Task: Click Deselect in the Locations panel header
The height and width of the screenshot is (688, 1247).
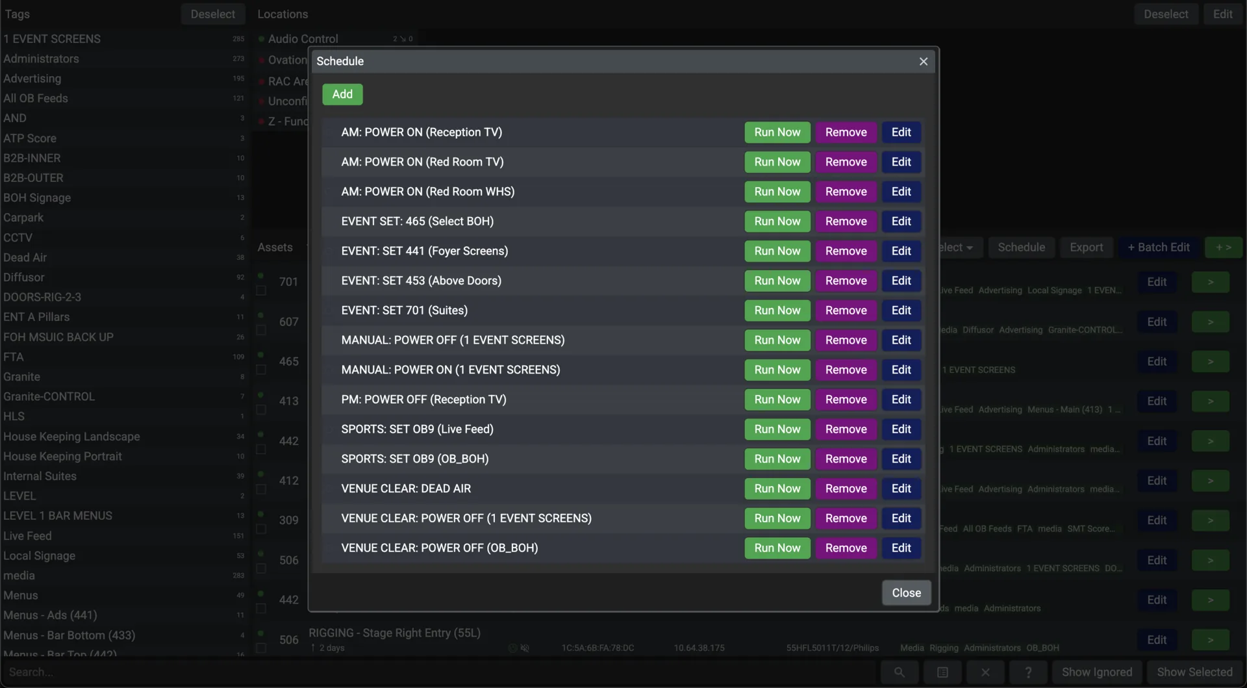Action: coord(1166,14)
